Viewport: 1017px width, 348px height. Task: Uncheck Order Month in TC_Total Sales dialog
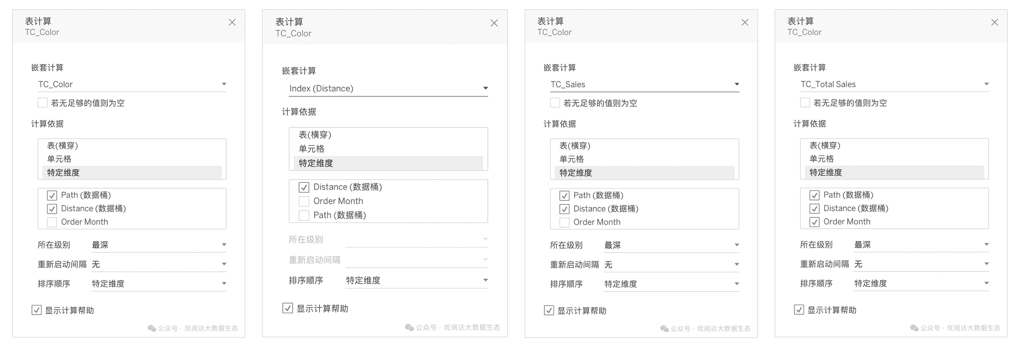click(815, 222)
